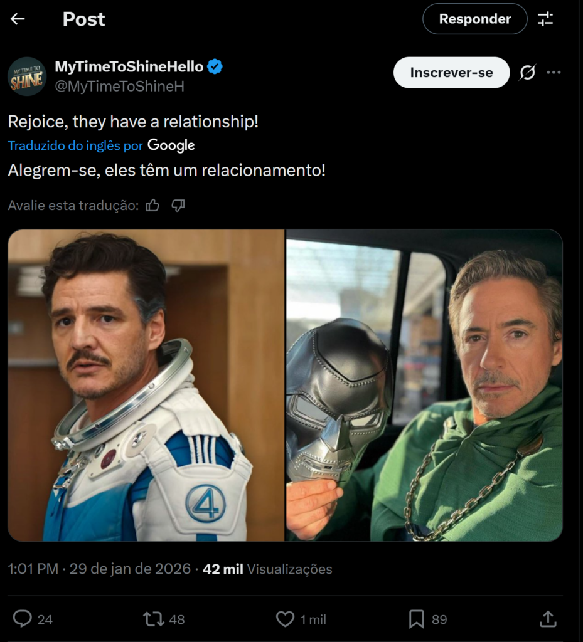
Task: Select the Post header tab
Action: point(83,19)
